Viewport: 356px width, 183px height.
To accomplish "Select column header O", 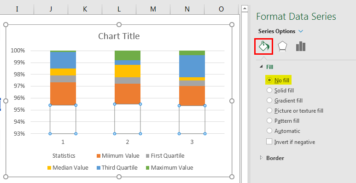I will pyautogui.click(x=221, y=9).
